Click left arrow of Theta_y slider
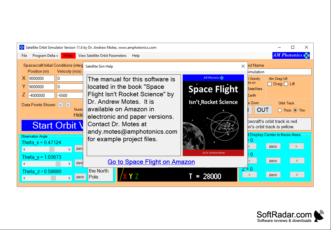Screen dimensions: 331x230 click(24, 164)
